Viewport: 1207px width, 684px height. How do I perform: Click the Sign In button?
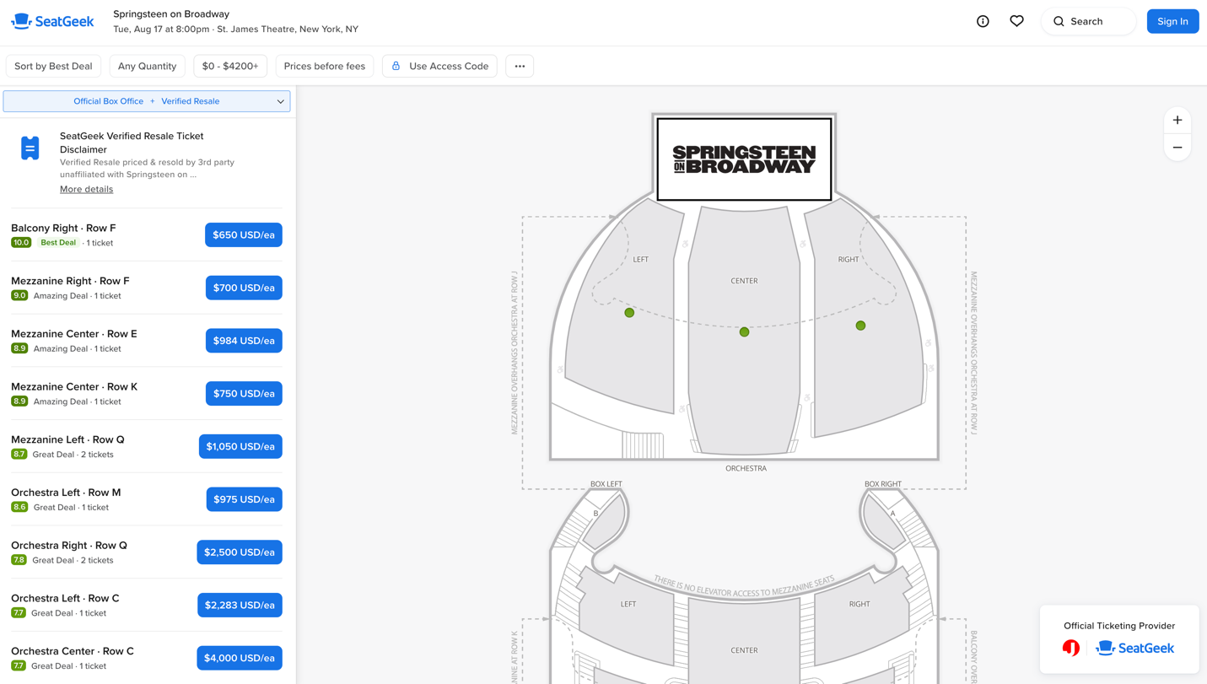(1172, 21)
